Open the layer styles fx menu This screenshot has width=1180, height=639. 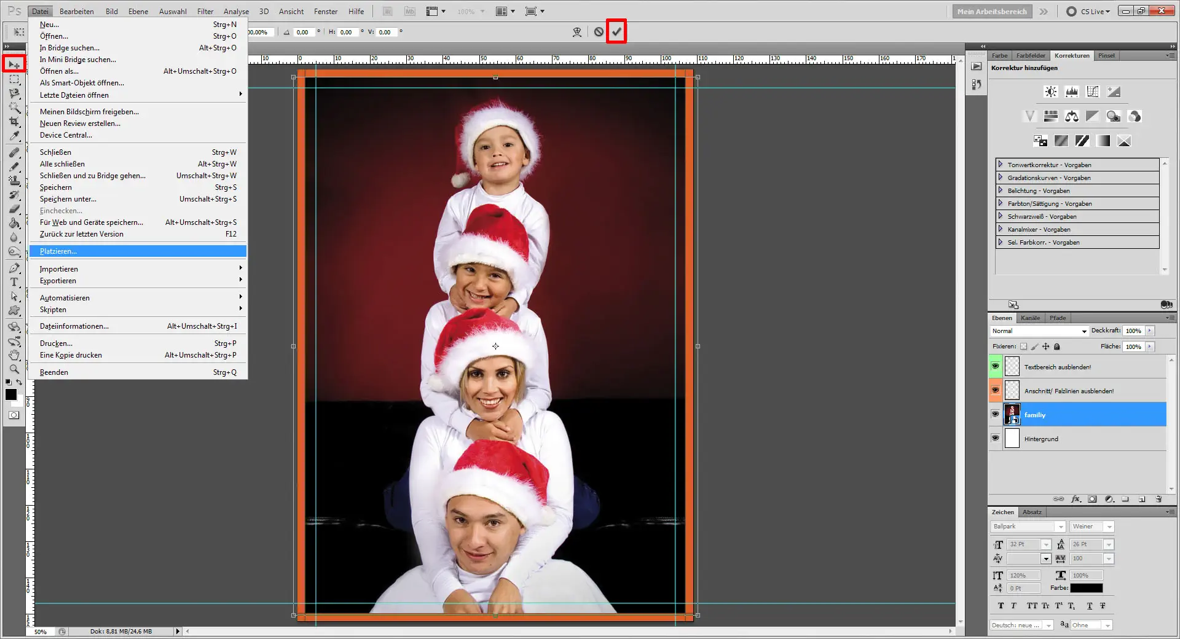pos(1075,499)
